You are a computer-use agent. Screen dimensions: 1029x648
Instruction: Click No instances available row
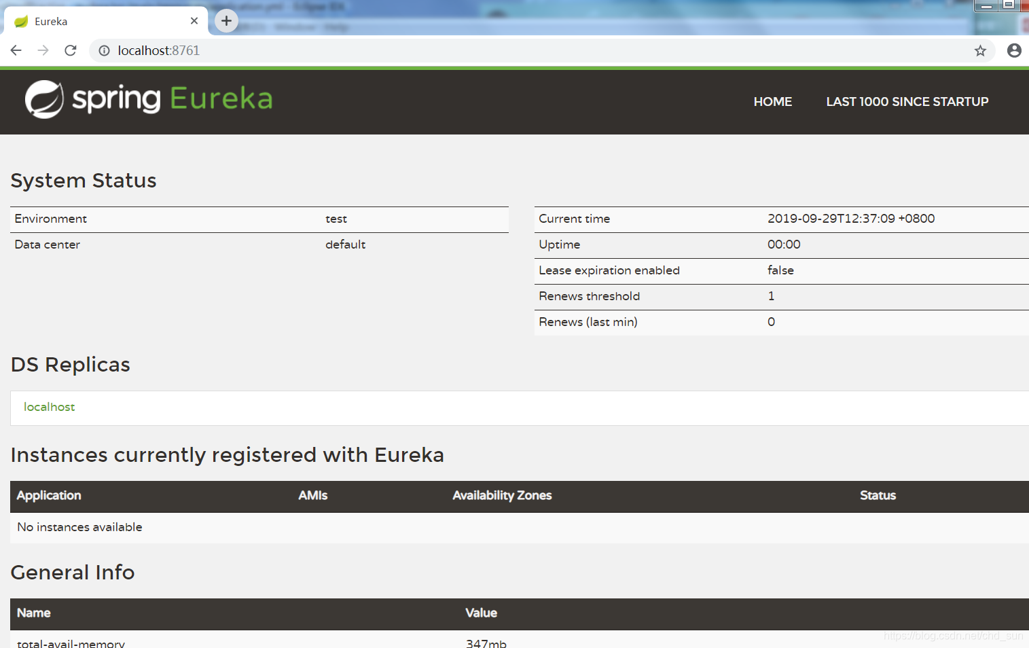point(520,528)
